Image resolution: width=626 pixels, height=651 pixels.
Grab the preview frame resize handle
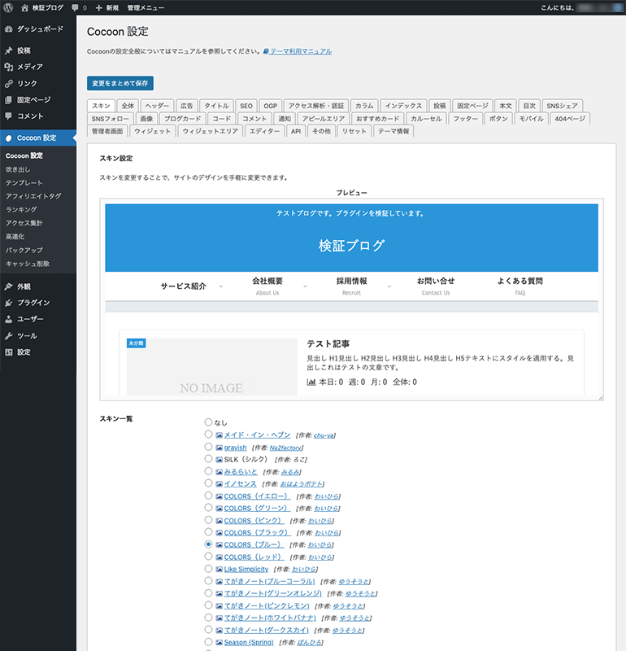(600, 398)
